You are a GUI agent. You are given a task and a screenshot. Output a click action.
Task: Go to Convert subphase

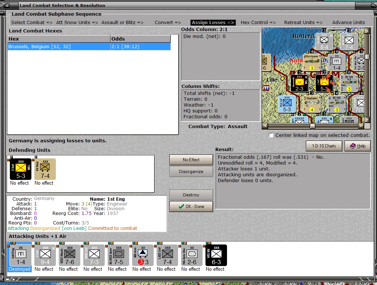168,22
